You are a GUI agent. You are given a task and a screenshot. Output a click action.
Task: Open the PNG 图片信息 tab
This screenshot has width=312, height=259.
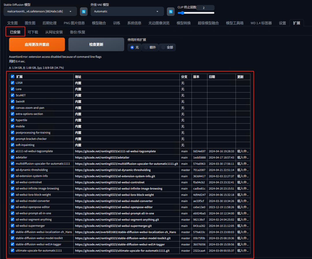click(74, 23)
